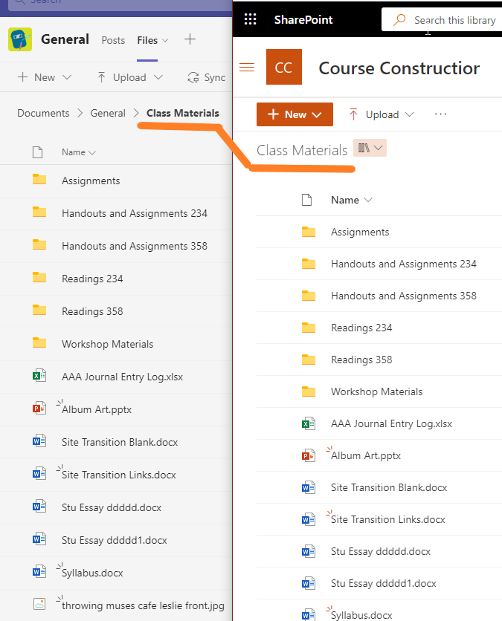This screenshot has height=621, width=502.
Task: Open Readings 234 folder in SharePoint
Action: (x=361, y=328)
